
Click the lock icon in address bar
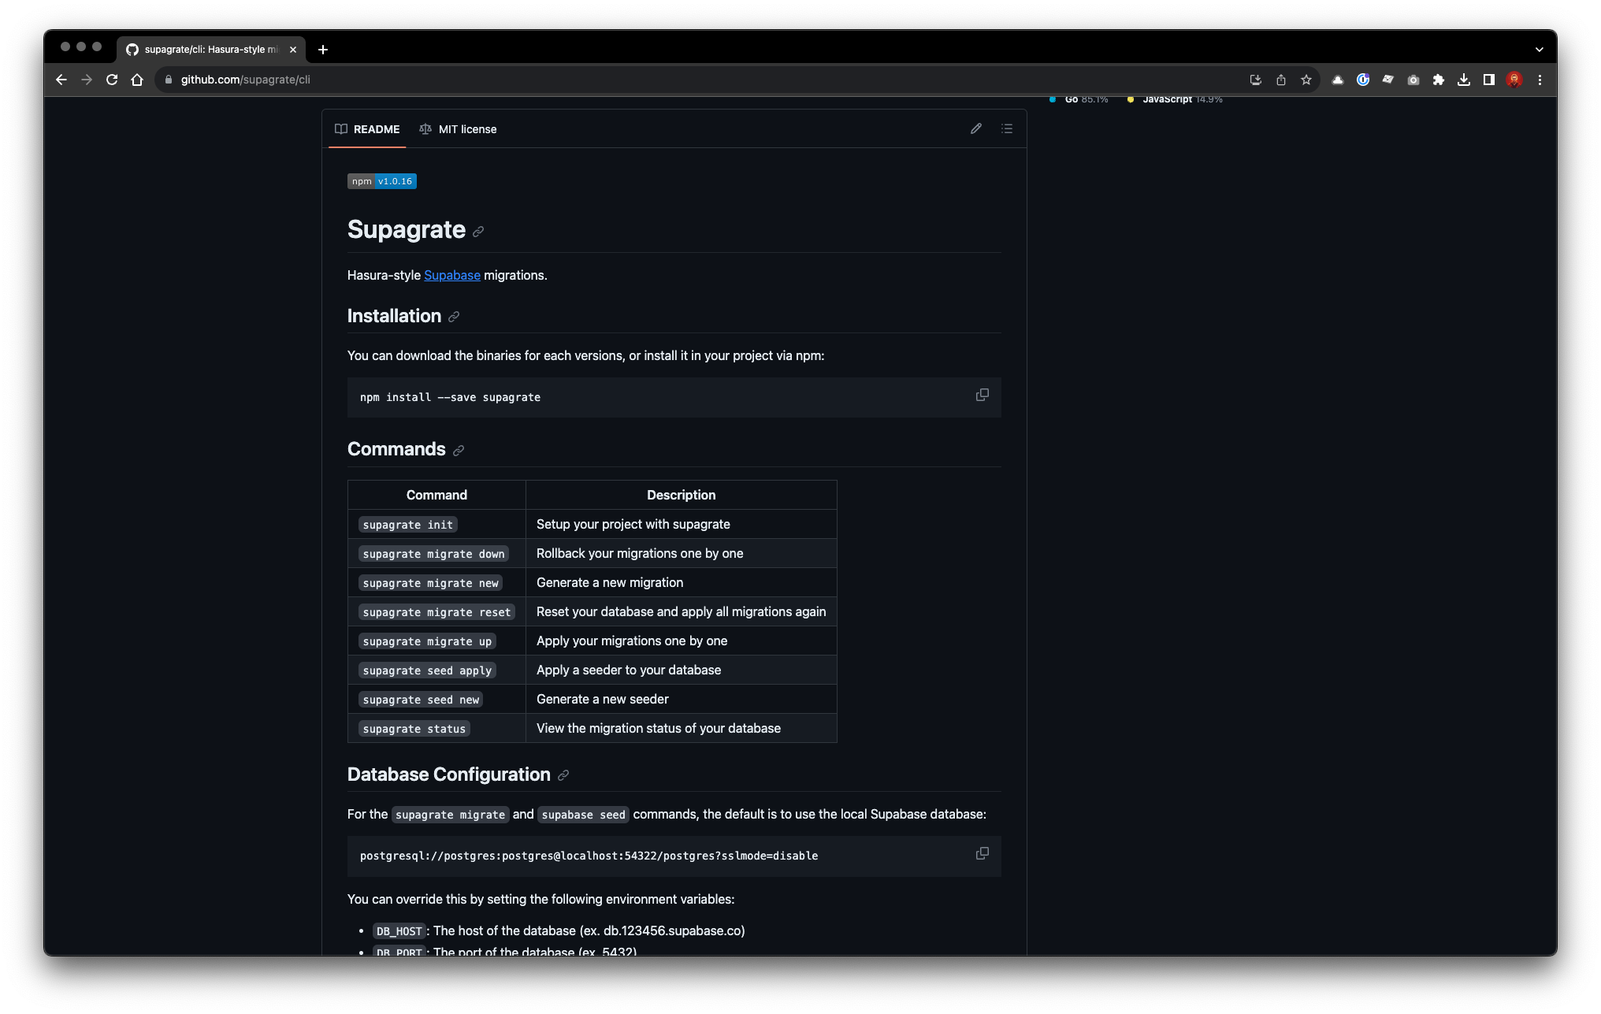point(168,80)
